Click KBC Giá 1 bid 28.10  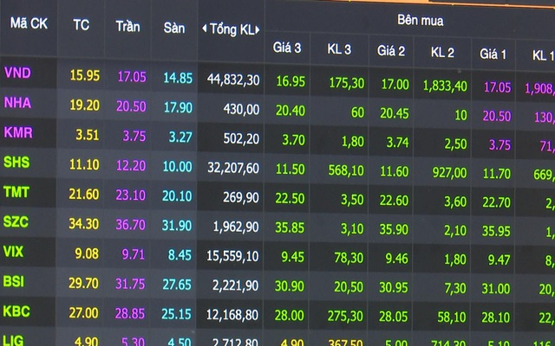[495, 317]
